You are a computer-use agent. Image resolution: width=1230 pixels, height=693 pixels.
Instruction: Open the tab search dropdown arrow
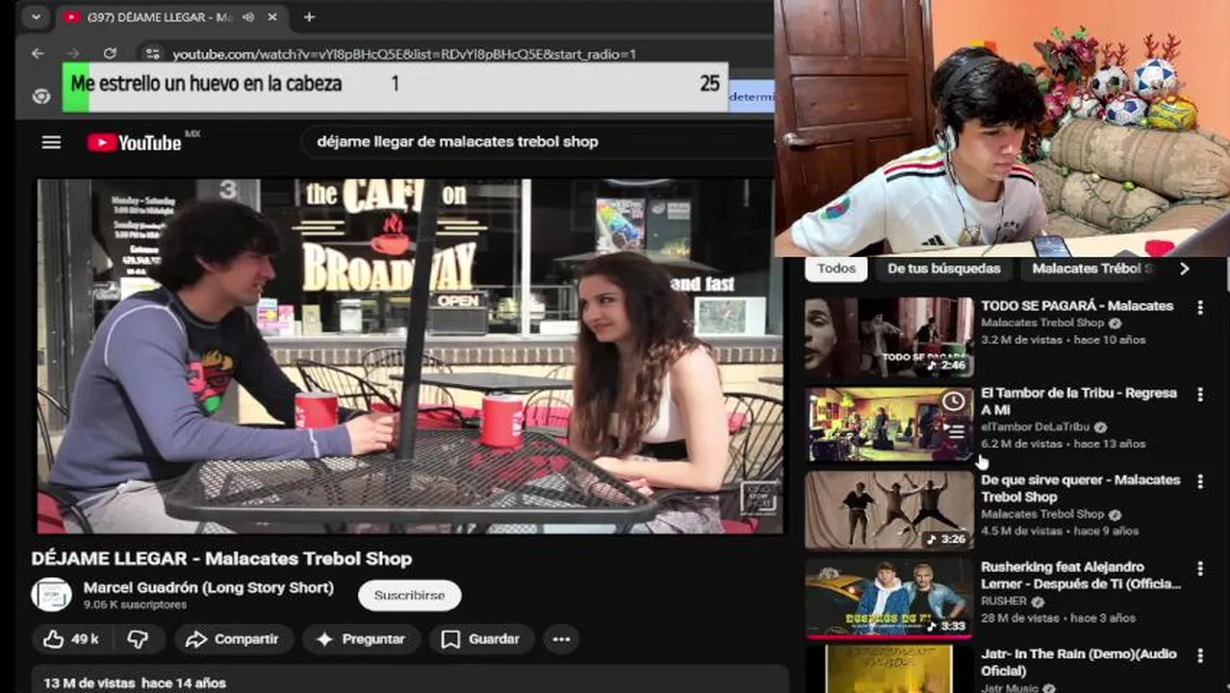37,17
